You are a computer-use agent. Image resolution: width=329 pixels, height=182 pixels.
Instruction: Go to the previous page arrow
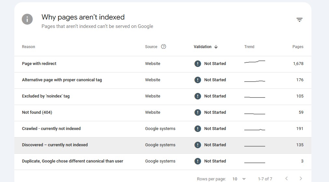(x=286, y=178)
